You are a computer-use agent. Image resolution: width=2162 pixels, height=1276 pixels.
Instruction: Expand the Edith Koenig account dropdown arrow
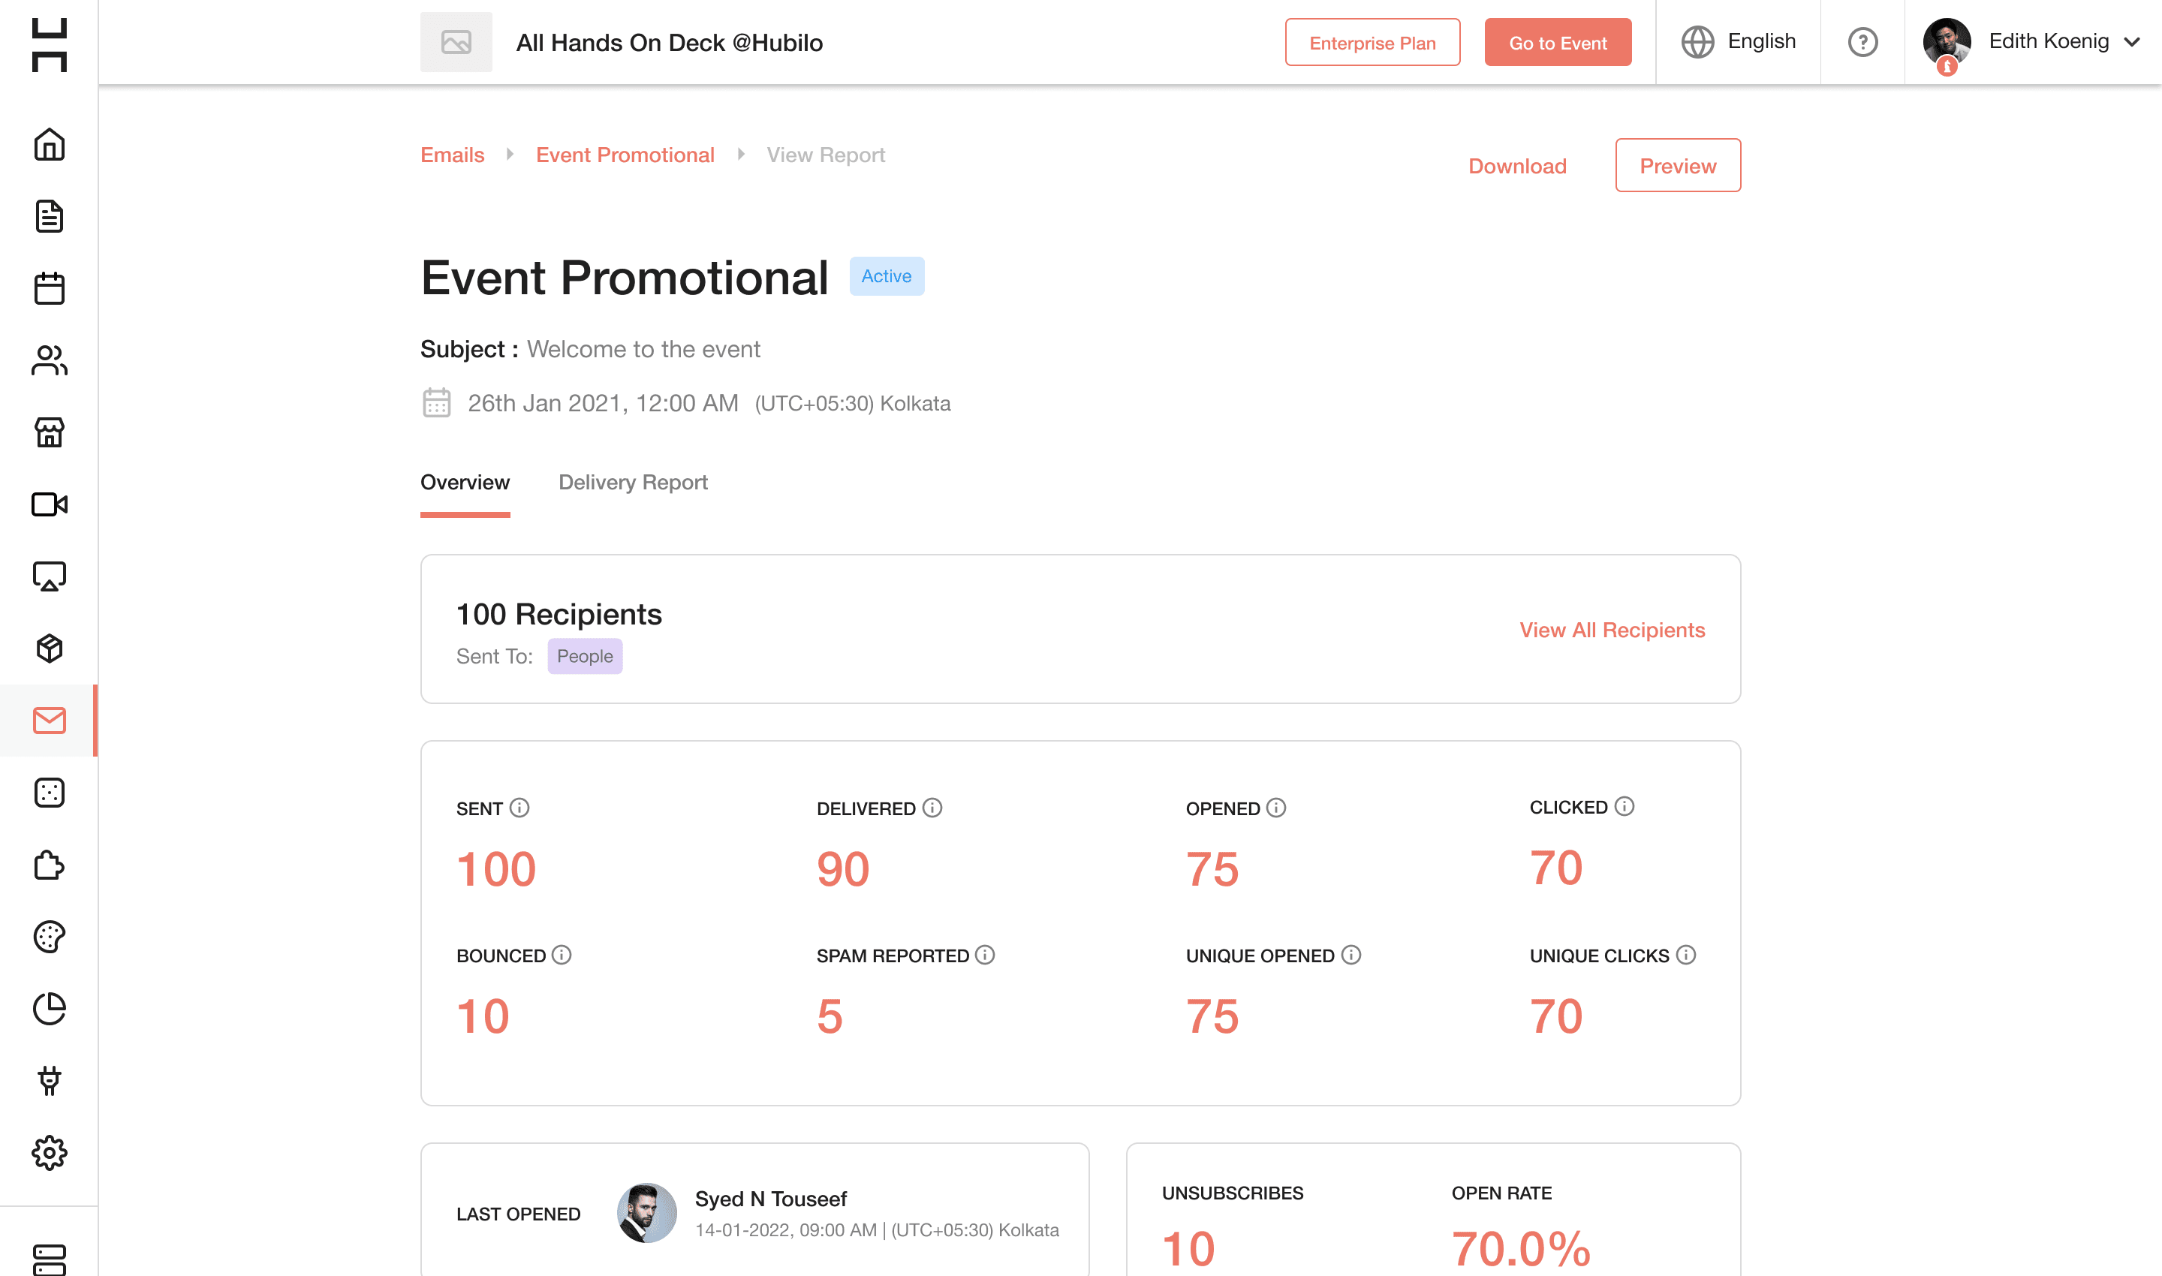click(x=2131, y=42)
